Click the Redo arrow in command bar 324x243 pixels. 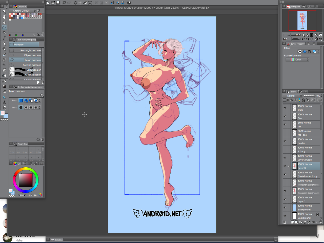(x=69, y=3)
